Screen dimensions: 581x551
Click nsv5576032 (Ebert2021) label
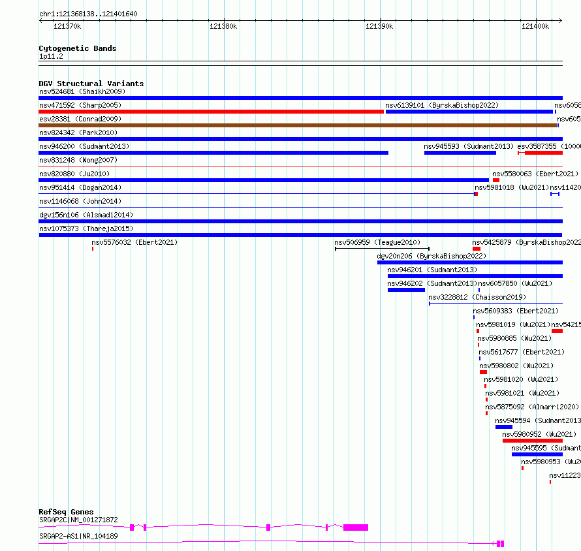point(134,242)
